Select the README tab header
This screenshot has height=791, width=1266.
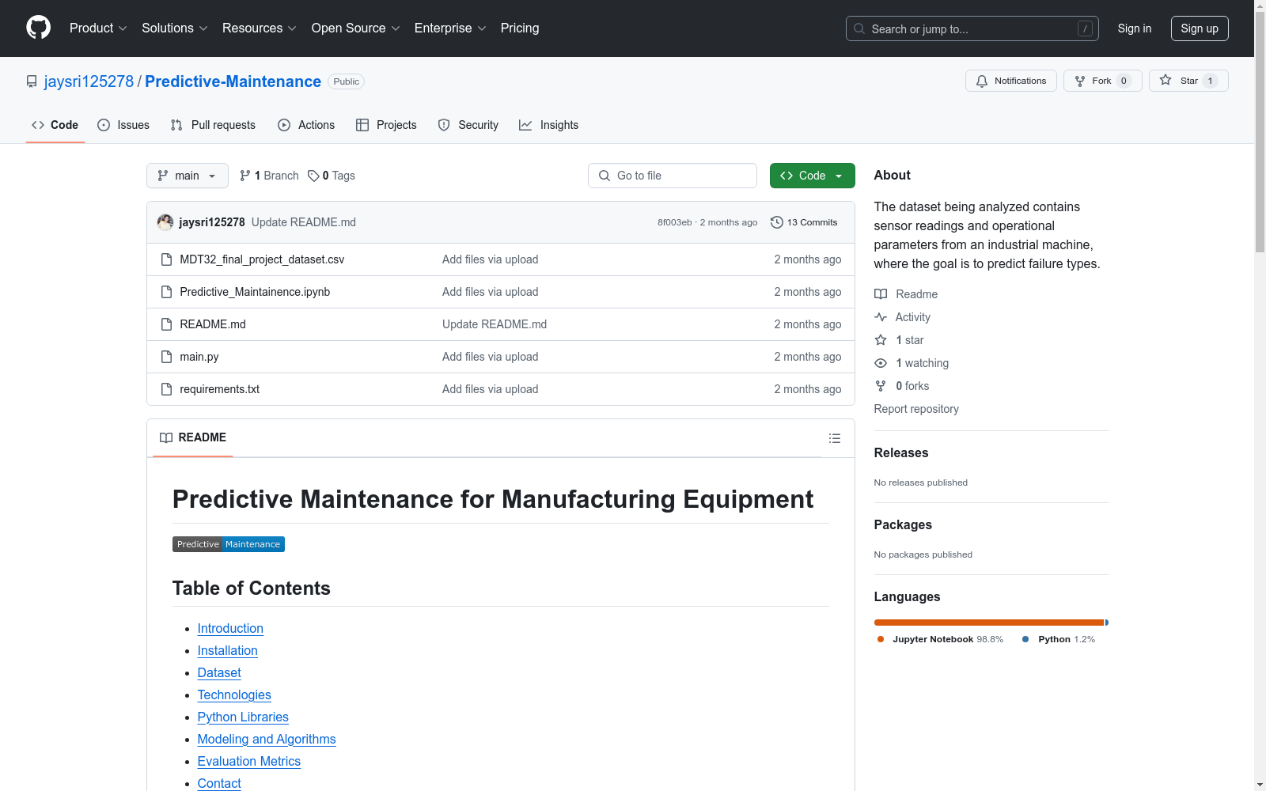[193, 437]
